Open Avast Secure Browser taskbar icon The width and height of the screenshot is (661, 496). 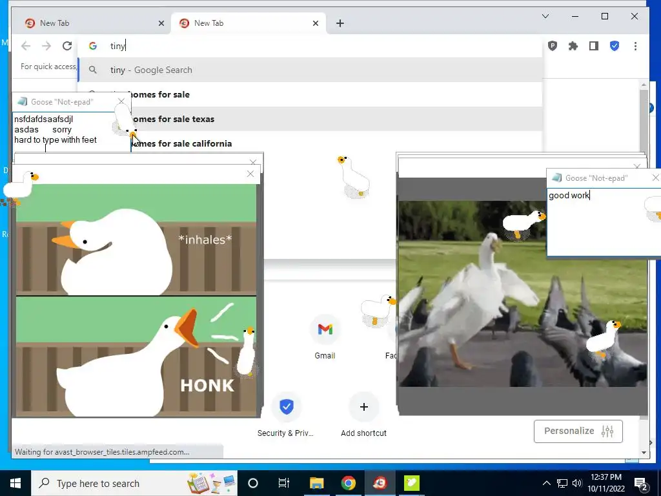pyautogui.click(x=380, y=483)
